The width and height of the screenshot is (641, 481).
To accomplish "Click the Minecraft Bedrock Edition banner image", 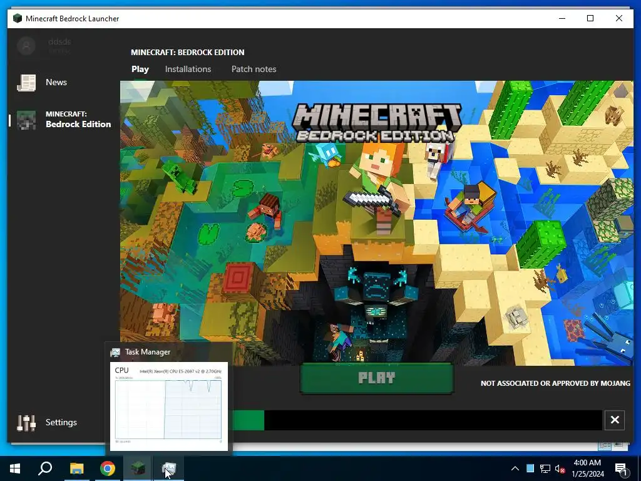I will pos(376,223).
